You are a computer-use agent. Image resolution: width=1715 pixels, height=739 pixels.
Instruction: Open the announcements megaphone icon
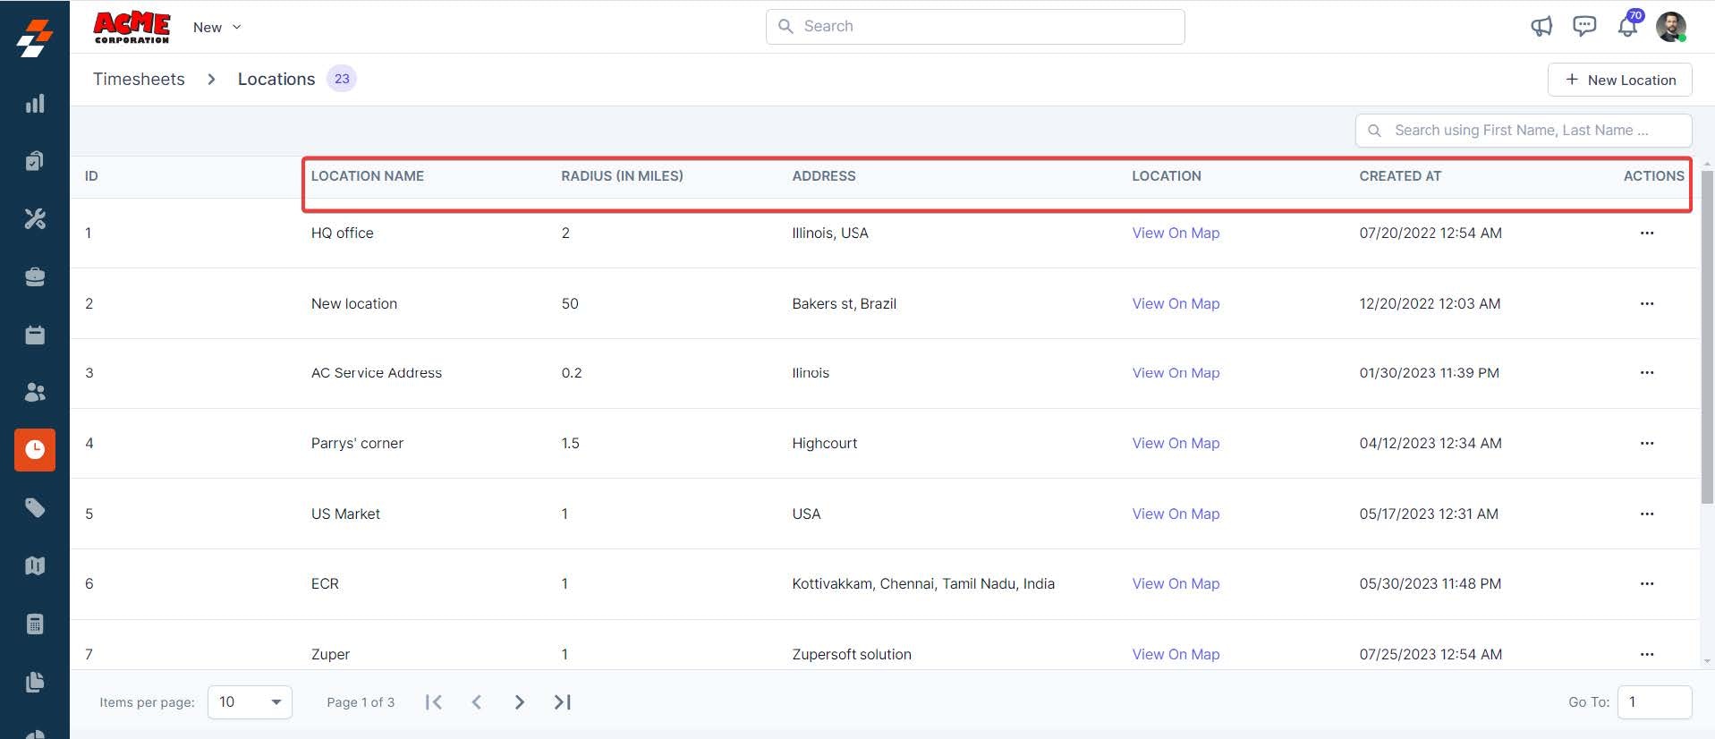tap(1541, 27)
